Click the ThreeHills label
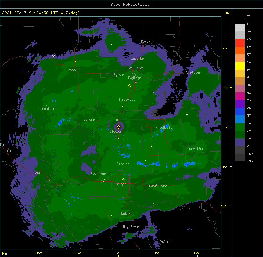This screenshot has width=263, height=257. pos(163,128)
